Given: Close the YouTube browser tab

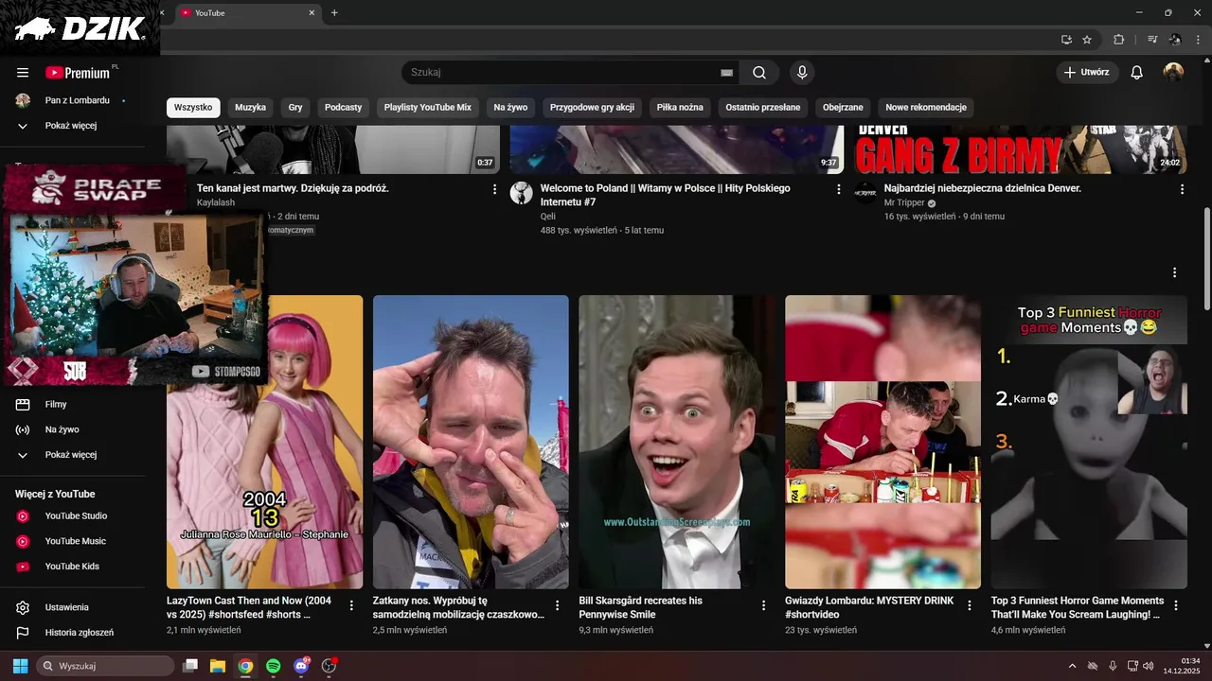Looking at the screenshot, I should pos(312,12).
